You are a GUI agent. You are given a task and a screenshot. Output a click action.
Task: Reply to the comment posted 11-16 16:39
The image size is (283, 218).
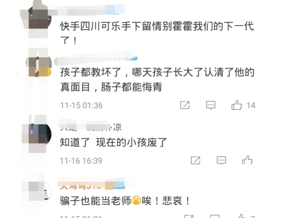(222, 160)
